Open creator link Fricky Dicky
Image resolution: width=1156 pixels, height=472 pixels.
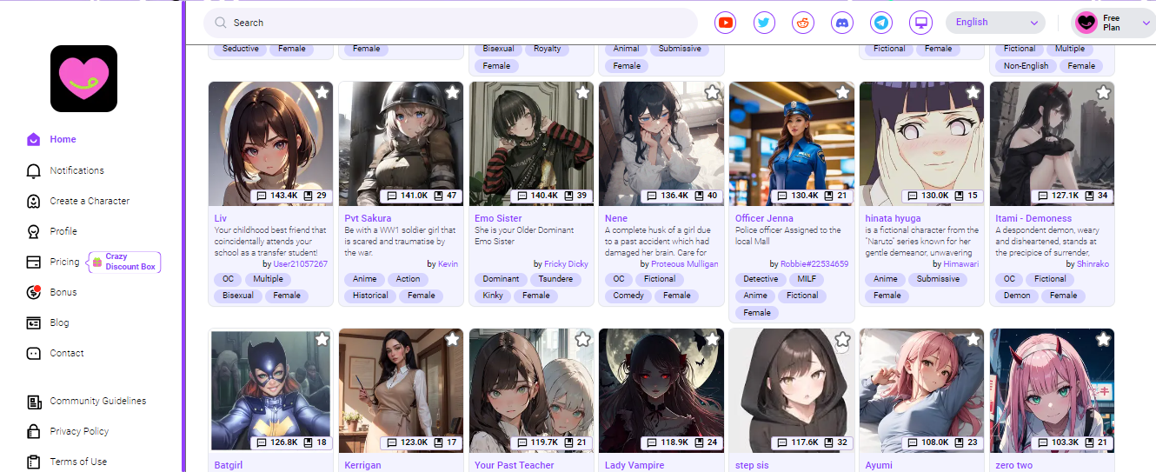566,263
